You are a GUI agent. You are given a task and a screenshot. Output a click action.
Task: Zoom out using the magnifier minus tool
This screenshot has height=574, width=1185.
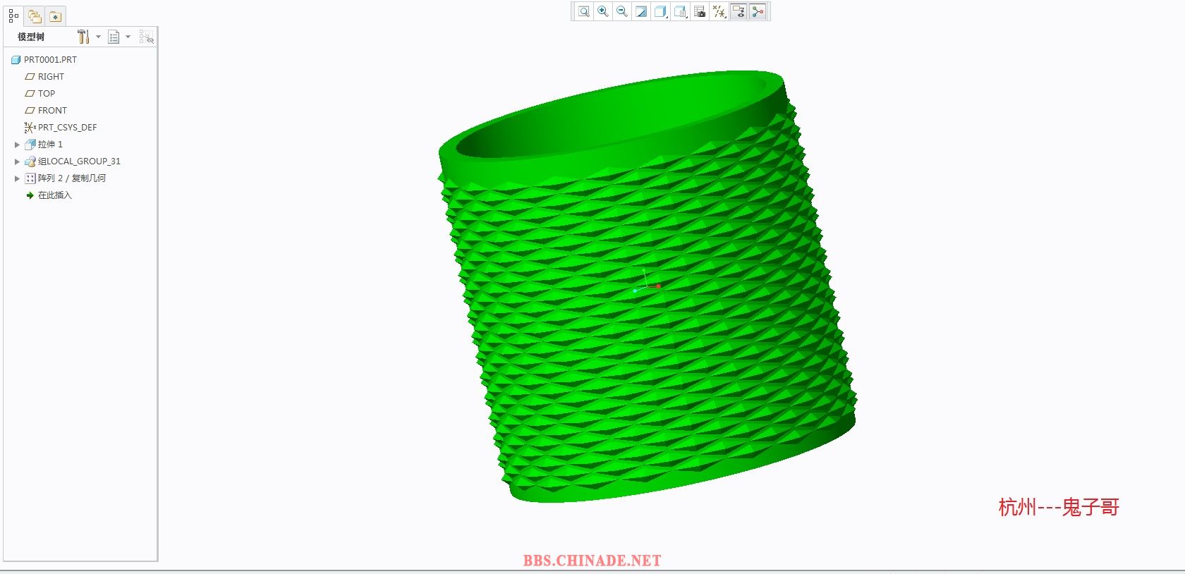click(x=622, y=11)
